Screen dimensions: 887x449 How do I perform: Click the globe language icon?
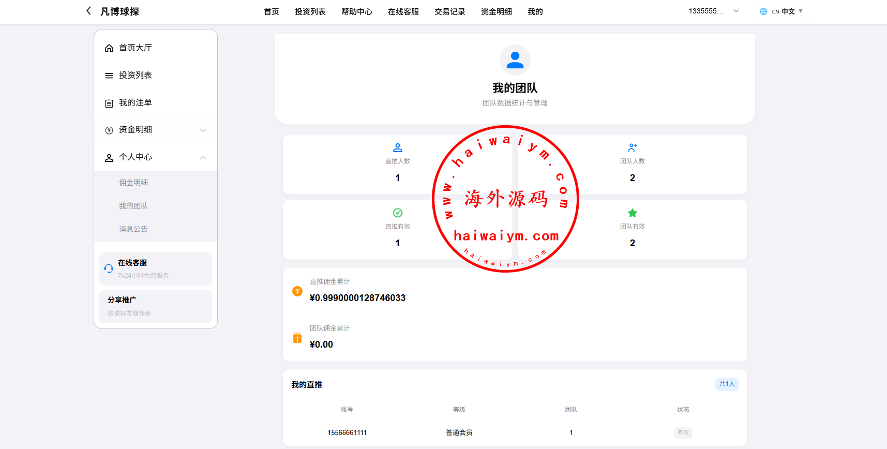tap(763, 11)
